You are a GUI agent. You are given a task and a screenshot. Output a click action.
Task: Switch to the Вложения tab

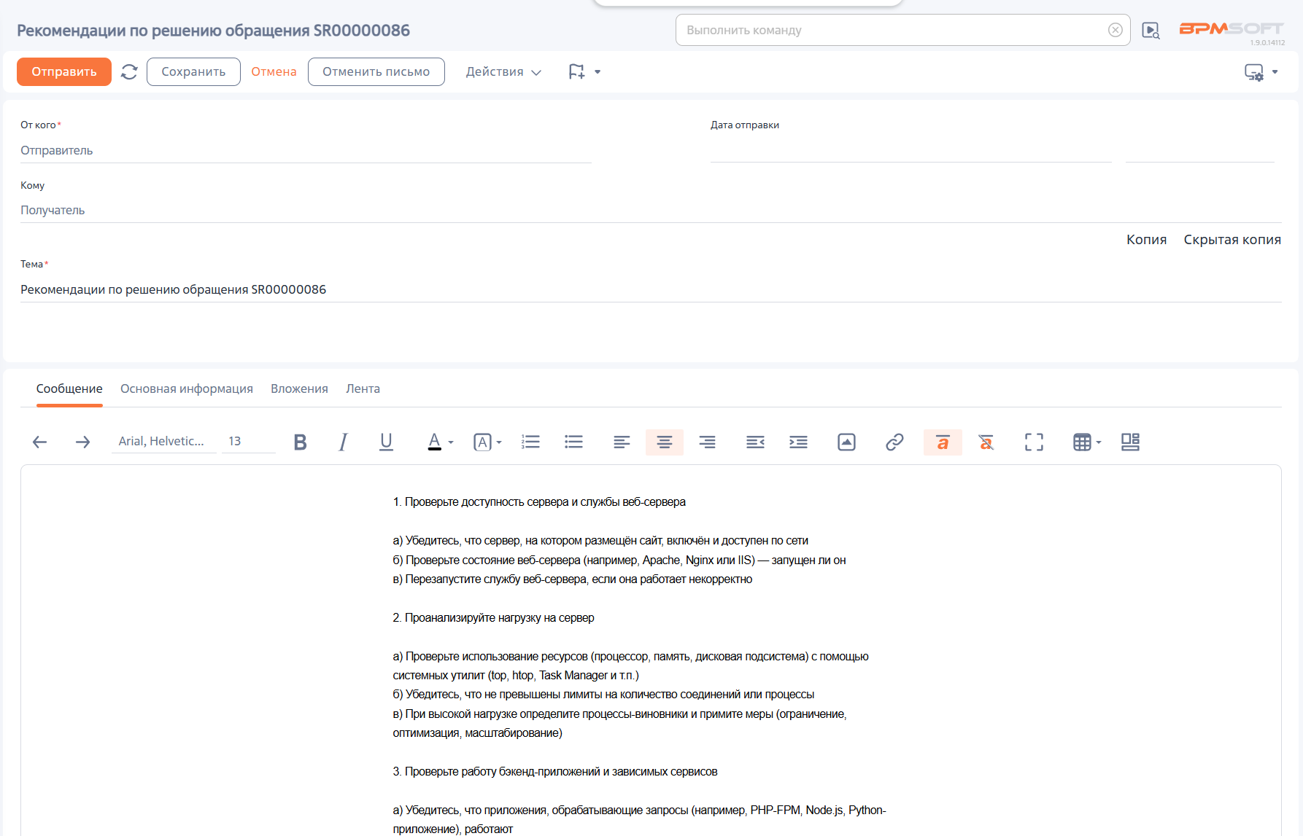[299, 388]
